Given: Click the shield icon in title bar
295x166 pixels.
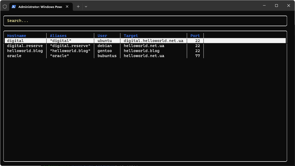Looking at the screenshot, I should pyautogui.click(x=5, y=7).
